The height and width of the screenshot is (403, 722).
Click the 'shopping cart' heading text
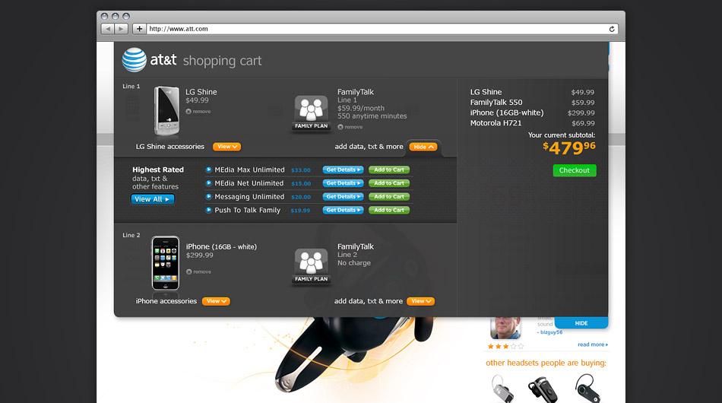tap(222, 61)
